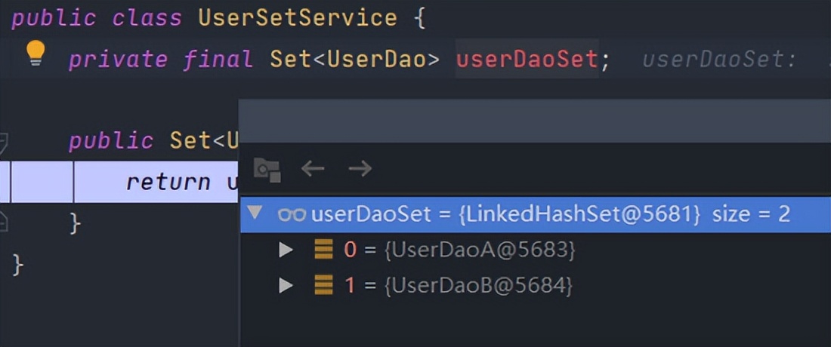Viewport: 831px width, 347px height.
Task: Click the UserSetService class name
Action: pos(298,18)
